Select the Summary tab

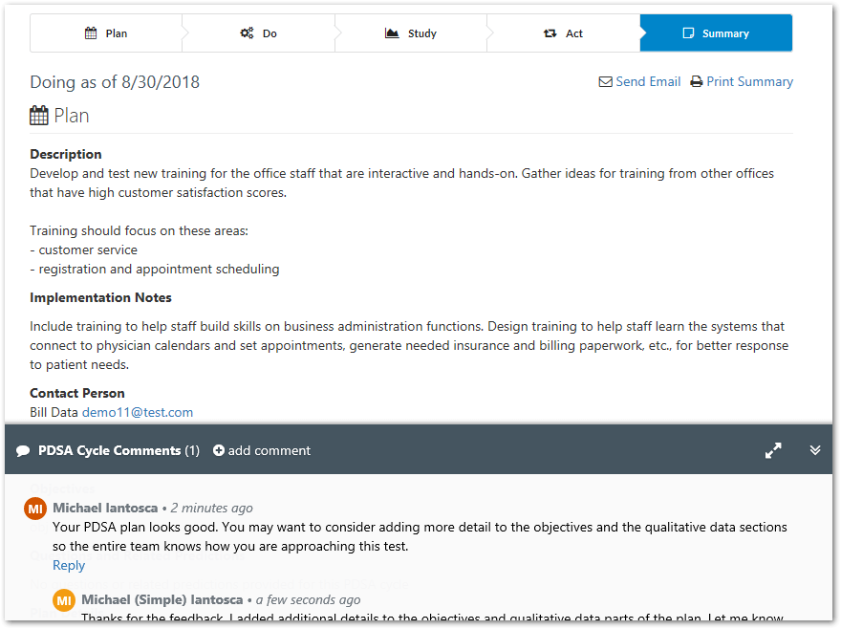[716, 33]
